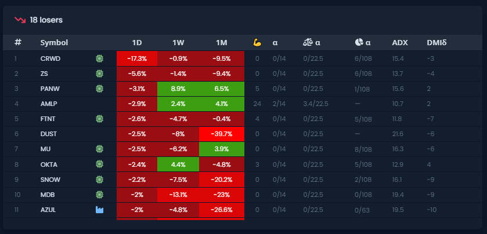Click the -7.5% weekly cell for SNOW

pyautogui.click(x=178, y=180)
